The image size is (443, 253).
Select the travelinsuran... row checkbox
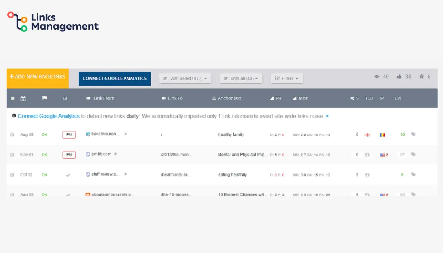(x=12, y=135)
